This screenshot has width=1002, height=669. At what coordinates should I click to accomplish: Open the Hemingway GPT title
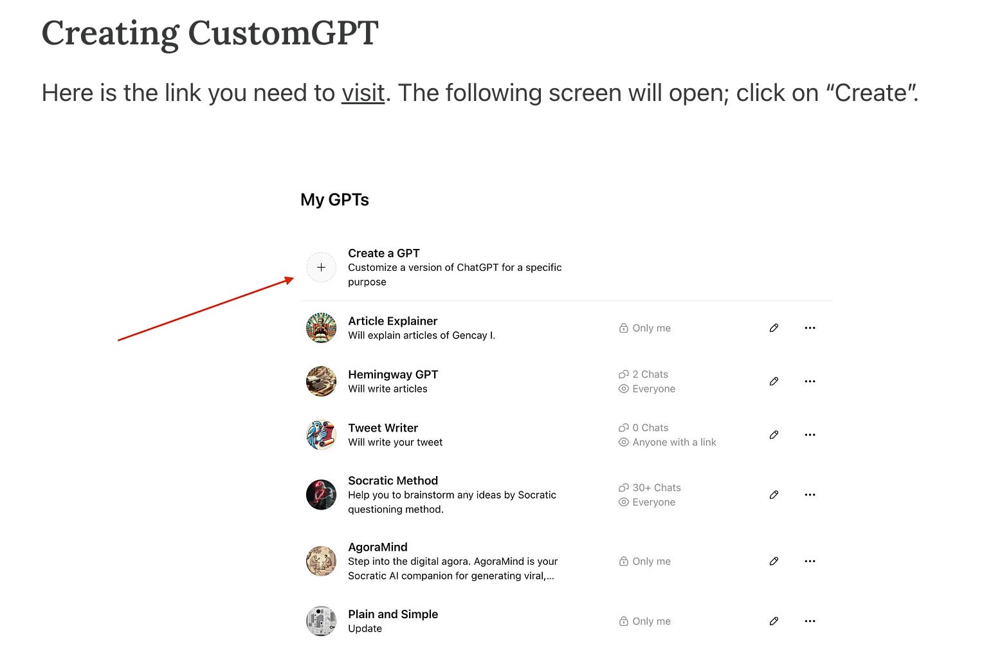[x=393, y=374]
